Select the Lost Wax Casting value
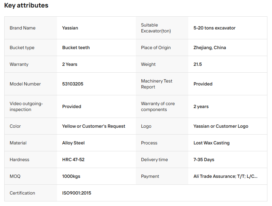This screenshot has height=206, width=272. 211,143
